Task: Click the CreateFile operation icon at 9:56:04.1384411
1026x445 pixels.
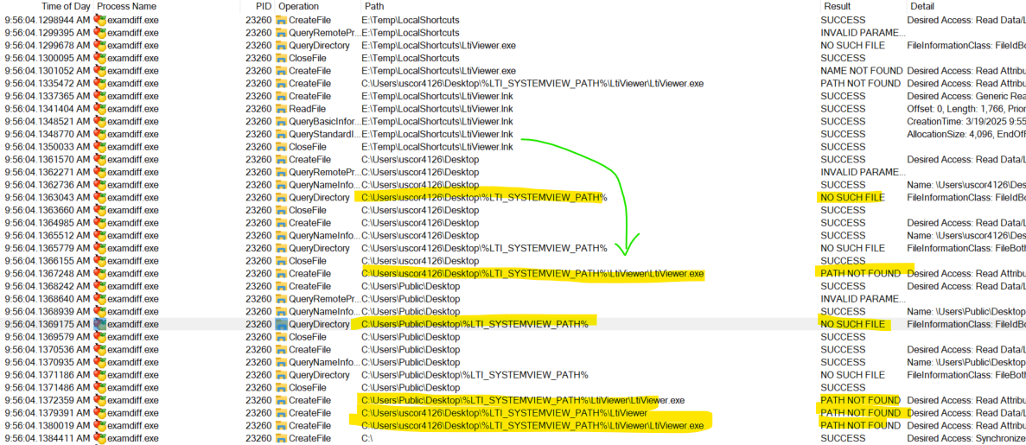Action: pyautogui.click(x=281, y=438)
